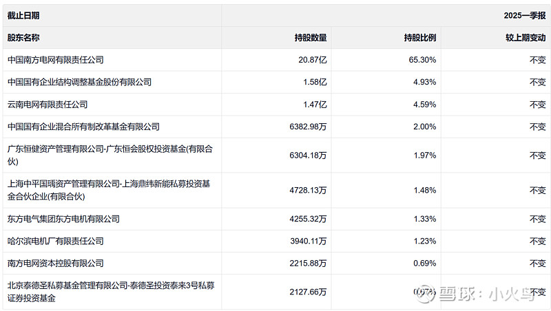Click the 6304.18万 share quantity
This screenshot has width=551, height=311.
pyautogui.click(x=308, y=155)
